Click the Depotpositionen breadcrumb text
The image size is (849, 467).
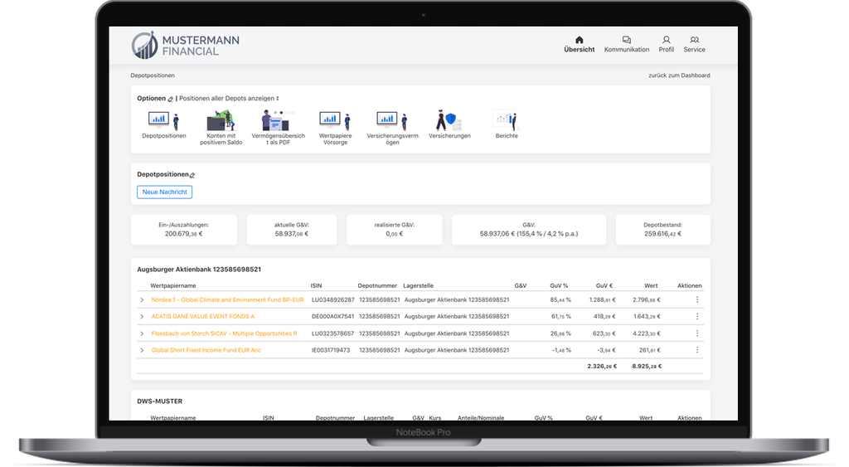(153, 75)
